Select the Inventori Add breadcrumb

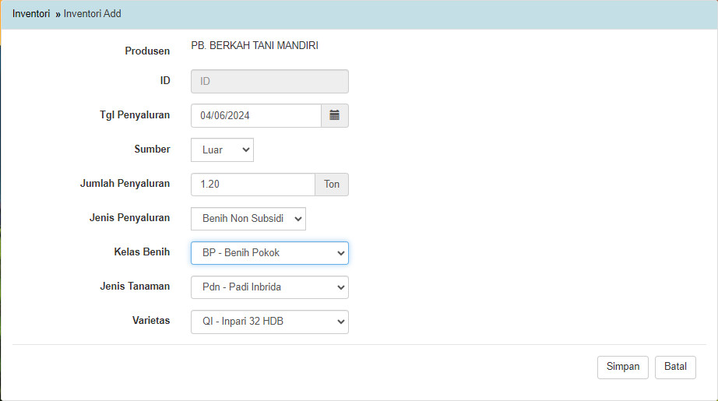[x=93, y=14]
